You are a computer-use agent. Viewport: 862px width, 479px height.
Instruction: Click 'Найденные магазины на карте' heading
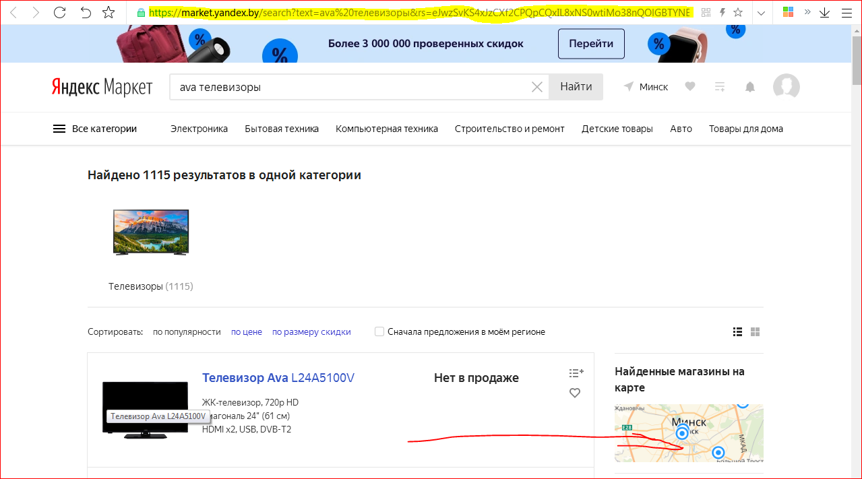[679, 379]
